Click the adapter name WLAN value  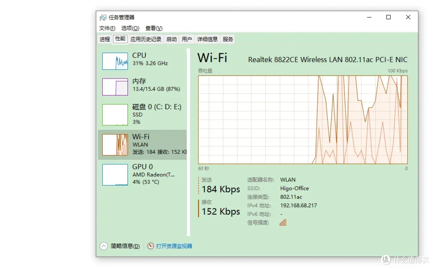(288, 180)
